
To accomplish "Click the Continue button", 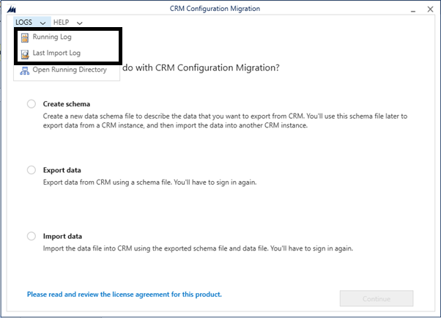I will 377,298.
